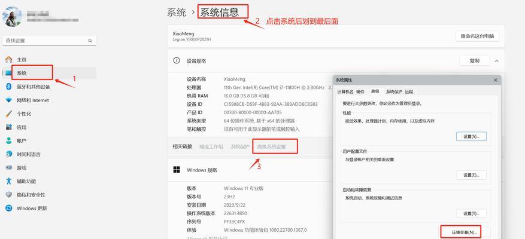Switch to the 计算机名 tab
525x239 pixels.
click(345, 91)
